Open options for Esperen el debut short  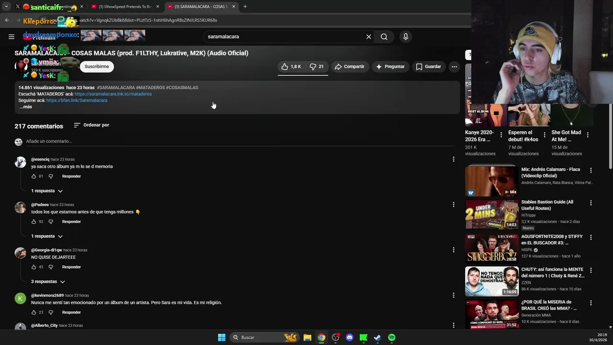[544, 135]
